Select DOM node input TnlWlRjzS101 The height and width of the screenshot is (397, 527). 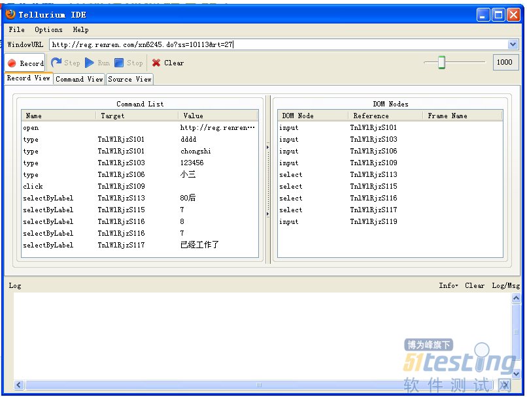[x=390, y=127]
